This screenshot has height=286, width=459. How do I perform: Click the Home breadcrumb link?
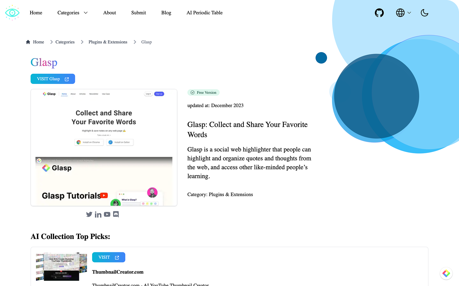click(39, 42)
